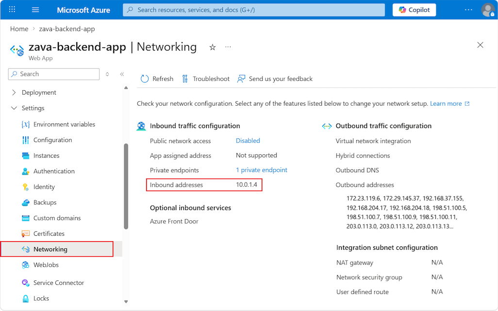
Task: Open the Troubleshoot tool
Action: [205, 79]
